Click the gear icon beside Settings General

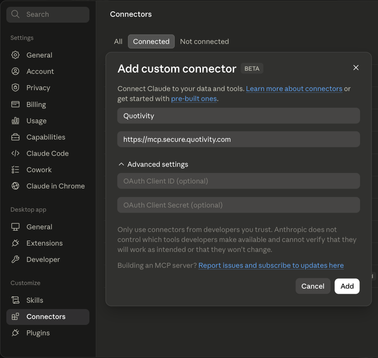[15, 55]
